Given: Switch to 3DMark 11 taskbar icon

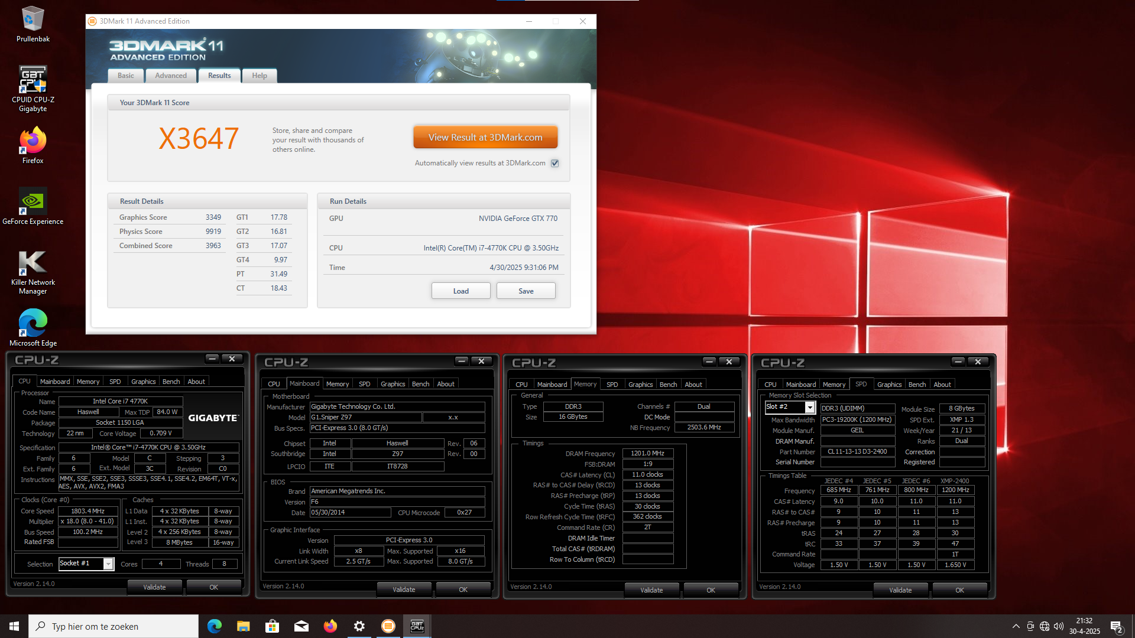Looking at the screenshot, I should tap(388, 626).
